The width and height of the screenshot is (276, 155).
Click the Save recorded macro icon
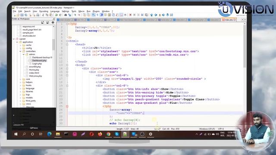point(146,15)
